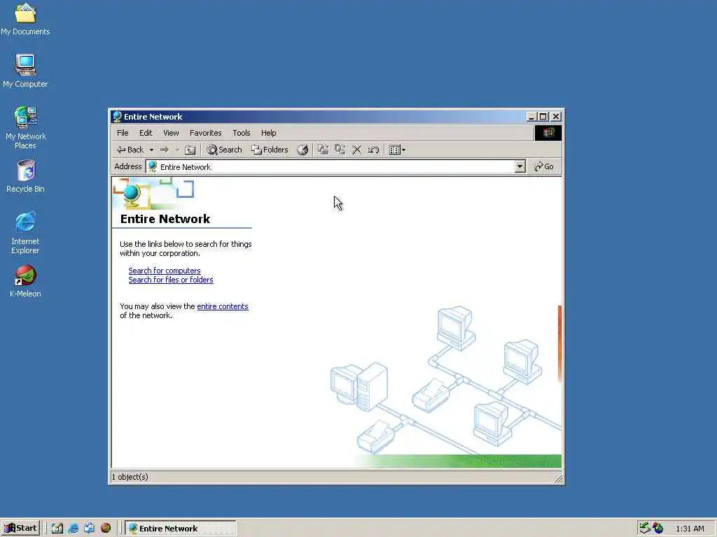Minimize the Entire Network window
717x537 pixels.
531,117
